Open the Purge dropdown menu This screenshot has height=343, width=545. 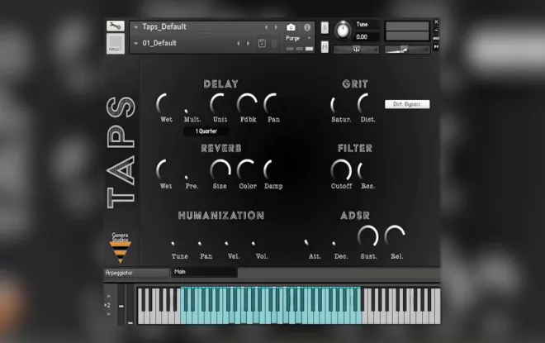tap(298, 38)
